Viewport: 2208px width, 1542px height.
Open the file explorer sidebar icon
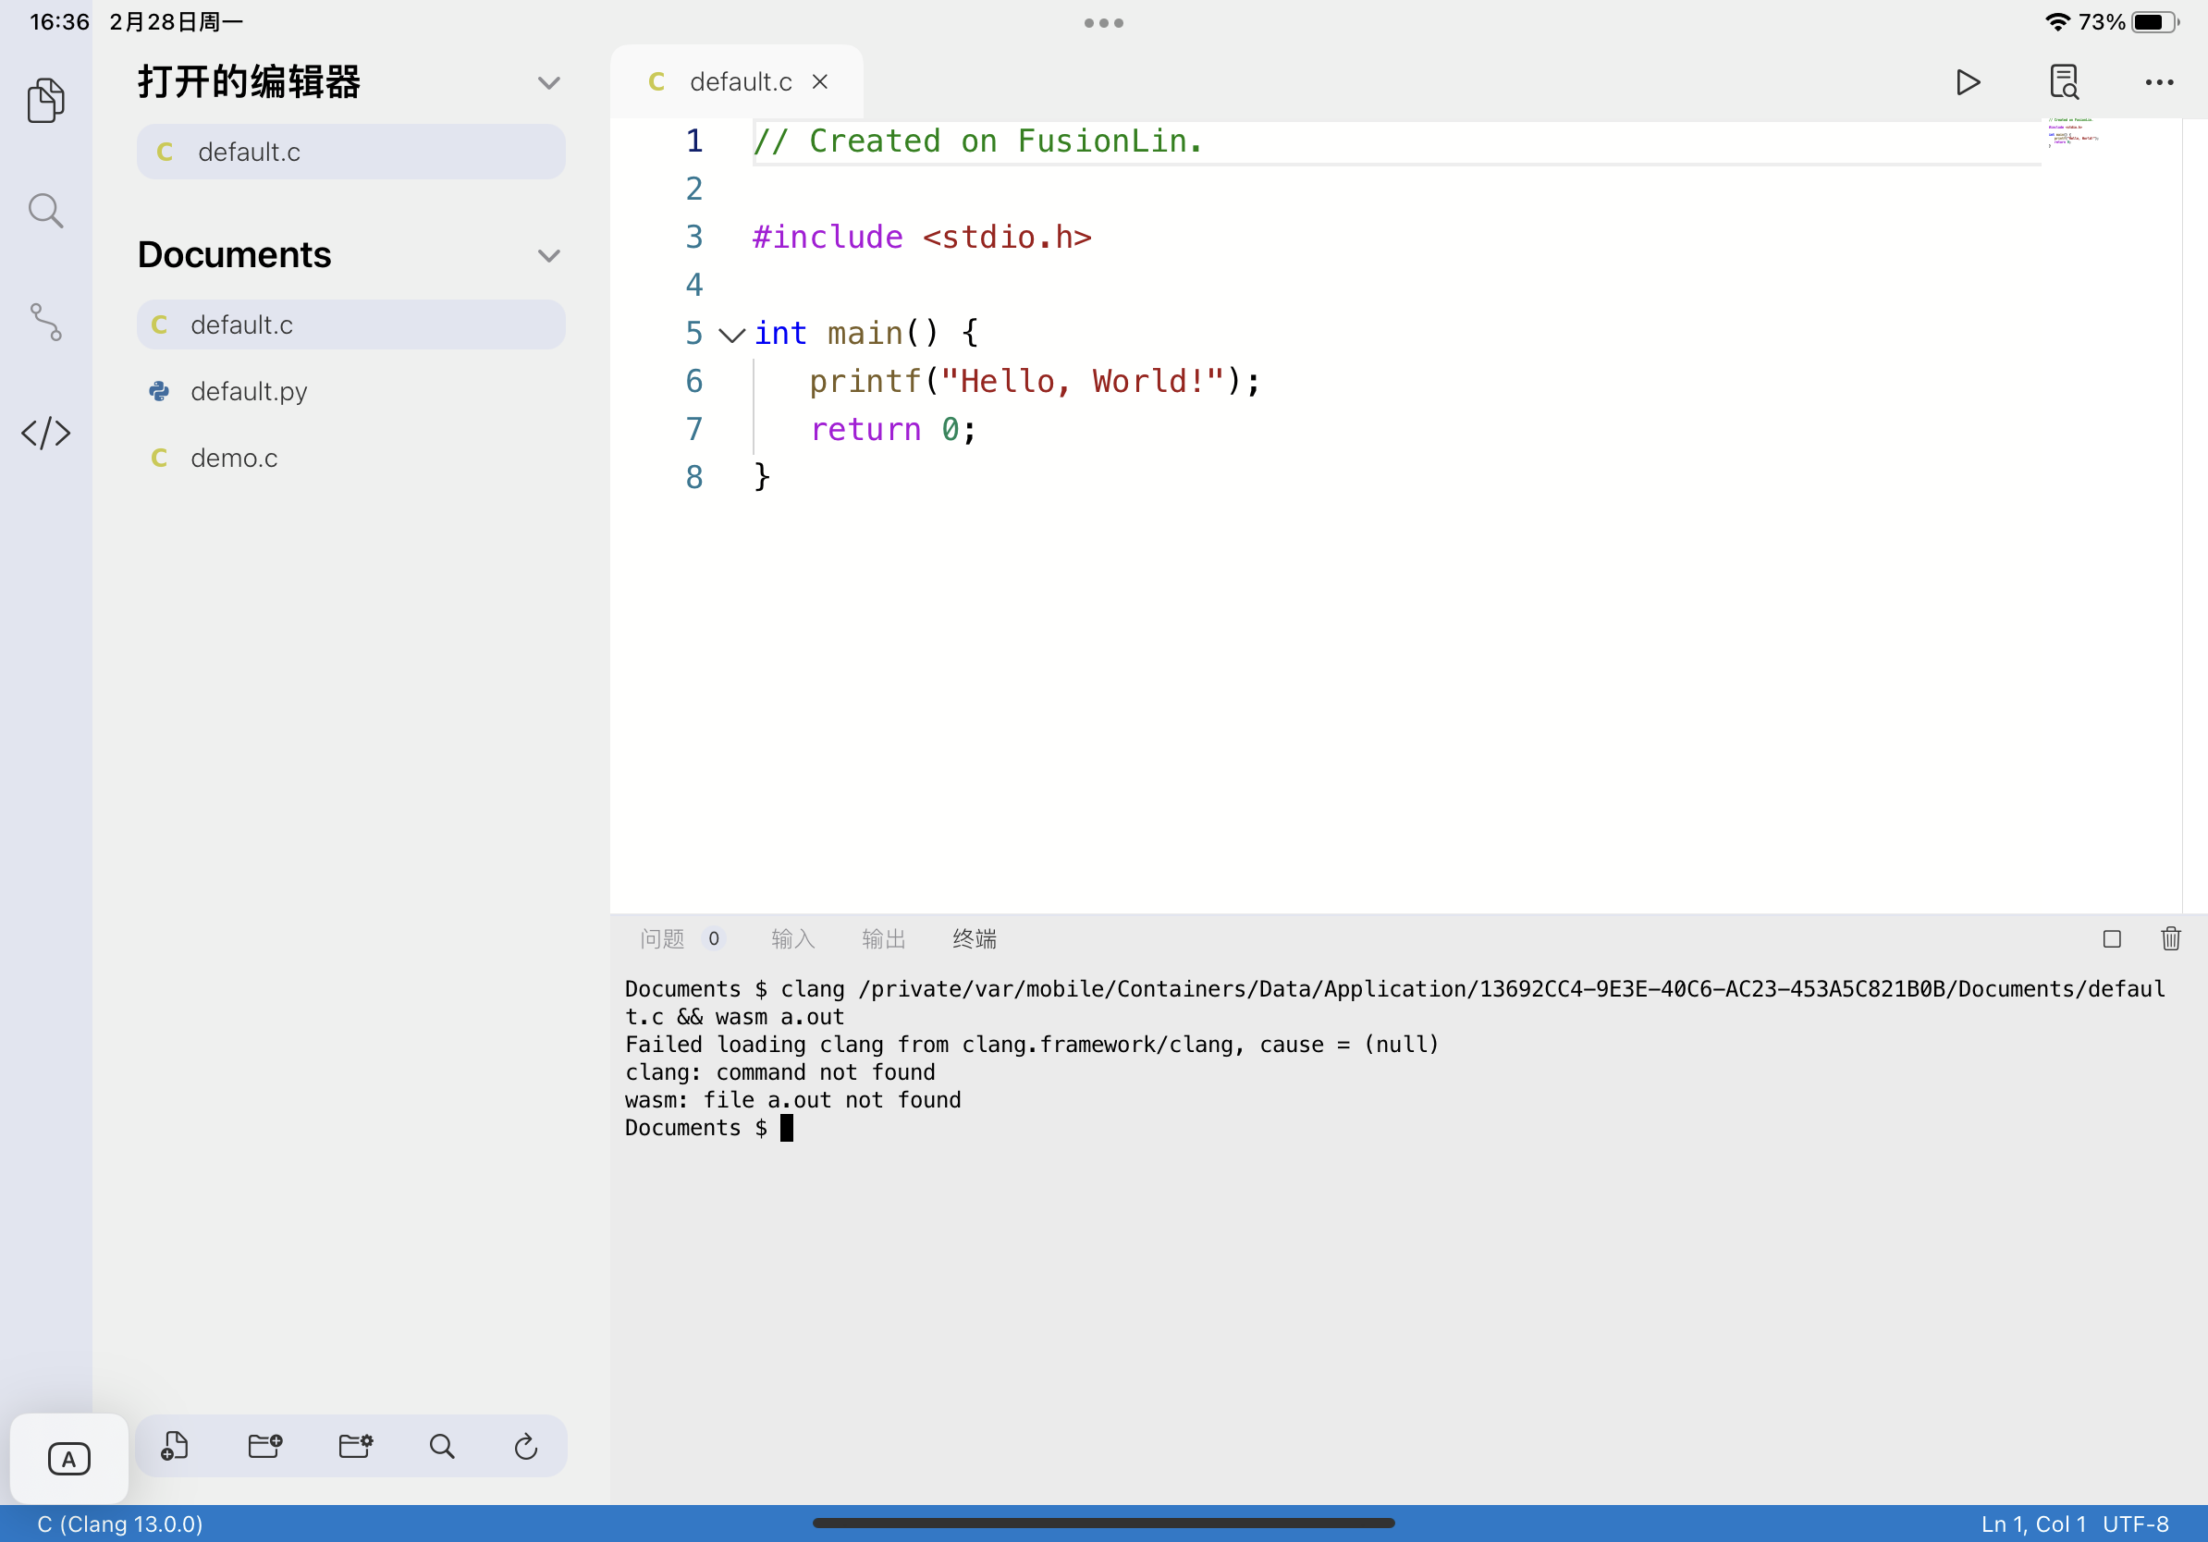tap(46, 100)
